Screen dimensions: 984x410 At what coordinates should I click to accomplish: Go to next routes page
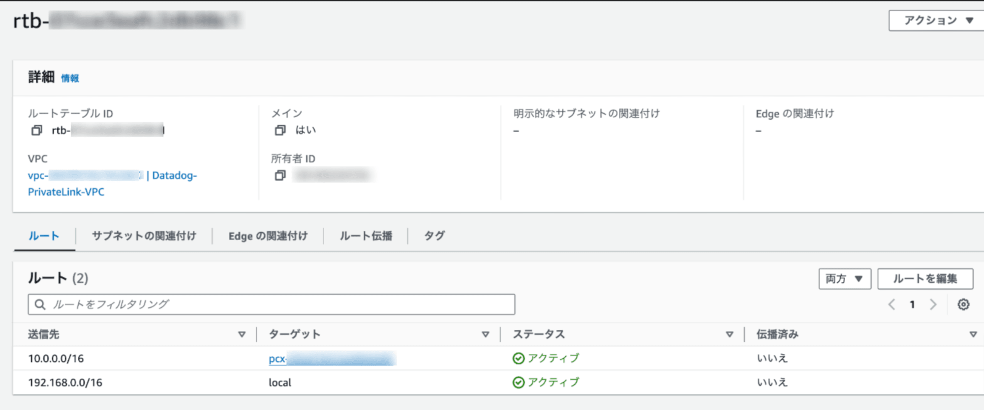[933, 304]
